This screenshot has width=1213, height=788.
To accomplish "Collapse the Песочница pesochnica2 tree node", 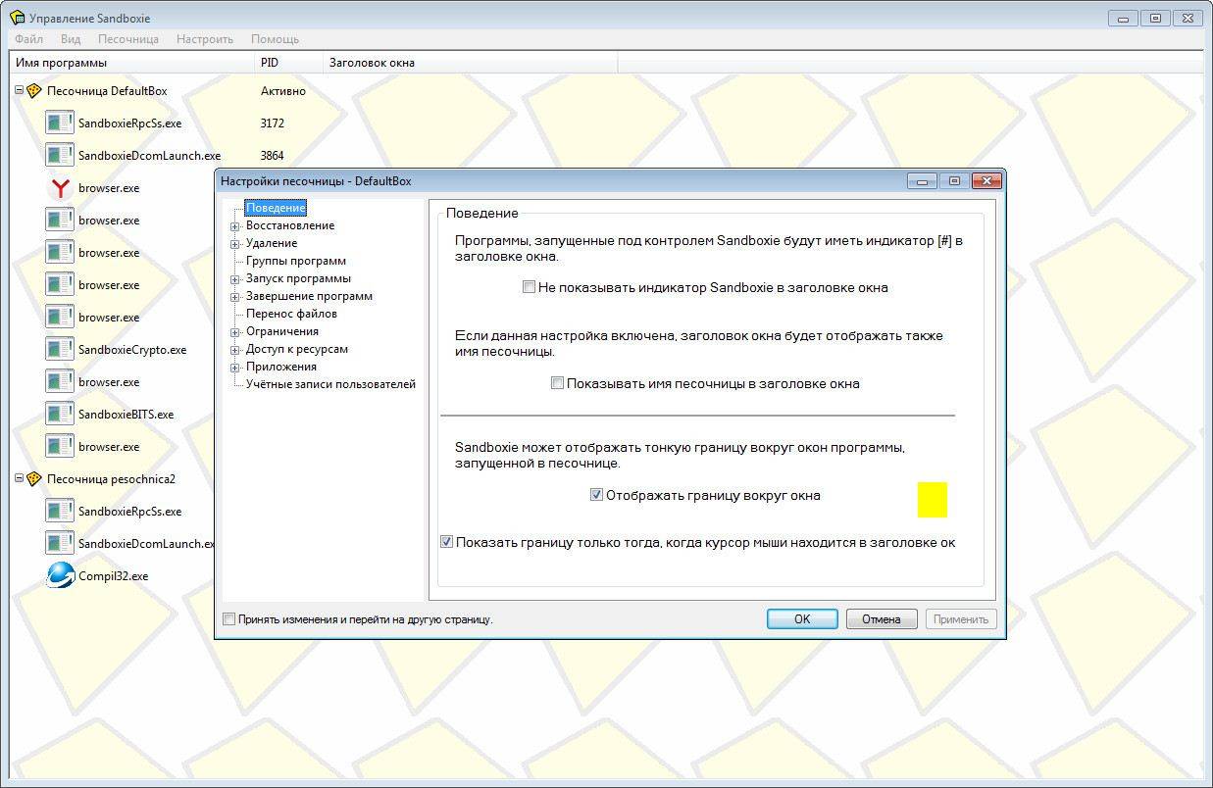I will (20, 479).
